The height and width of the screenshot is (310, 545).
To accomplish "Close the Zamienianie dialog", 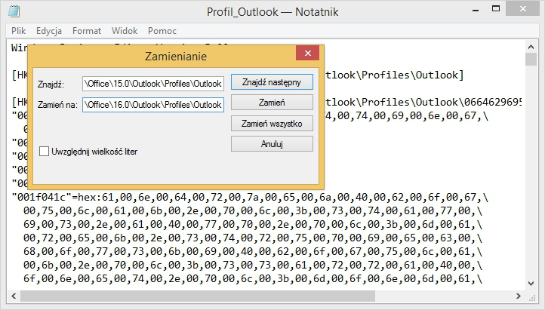I will click(x=308, y=53).
